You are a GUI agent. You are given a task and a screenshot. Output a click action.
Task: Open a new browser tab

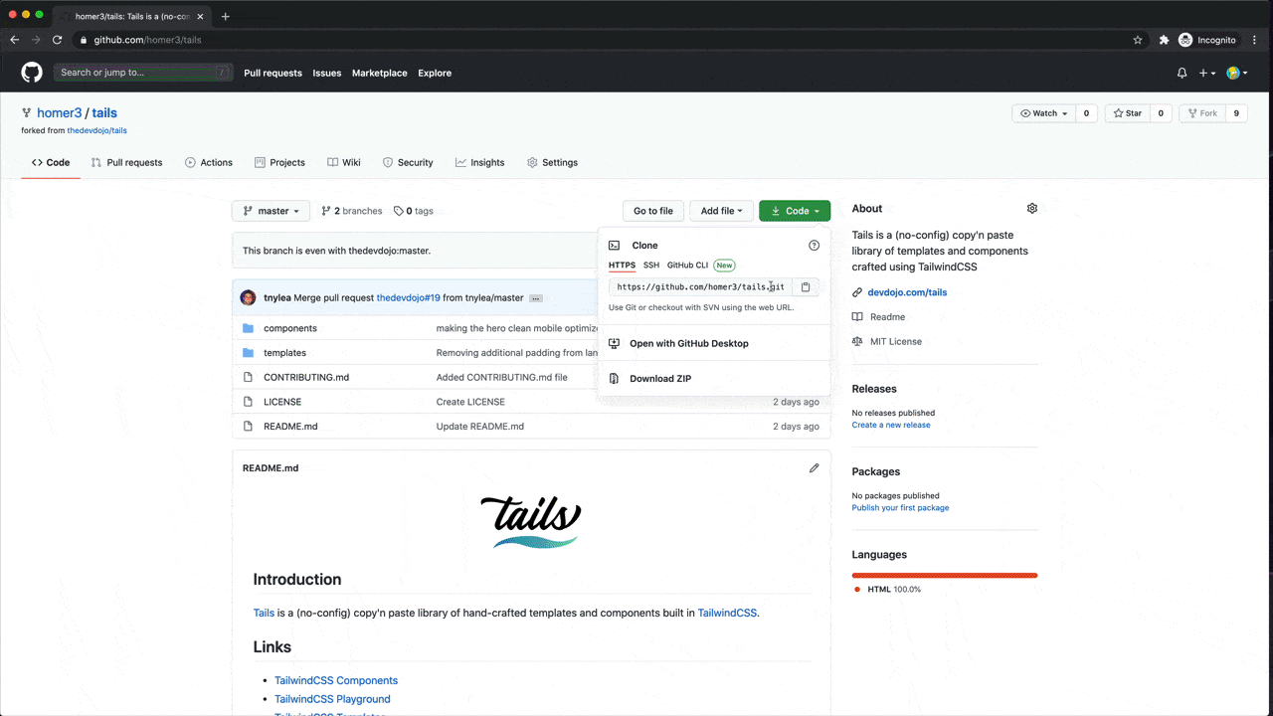coord(226,16)
